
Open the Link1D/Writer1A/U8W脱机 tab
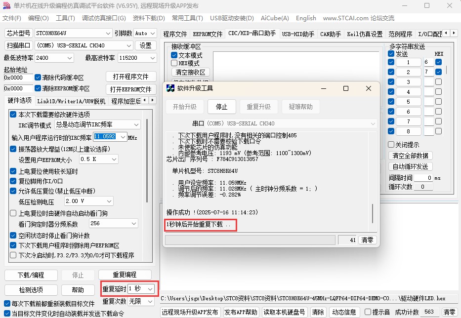[71, 101]
